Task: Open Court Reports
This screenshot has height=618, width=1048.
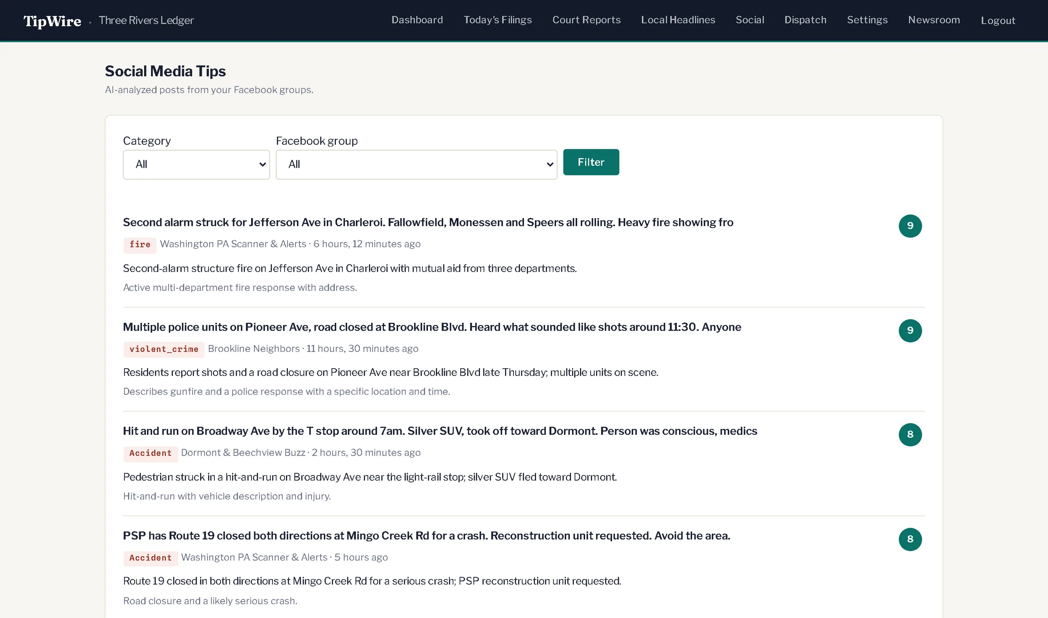Action: (586, 20)
